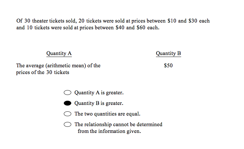The height and width of the screenshot is (149, 244).
Task: Click the "Quantity A is greater." answer text
Action: click(99, 93)
